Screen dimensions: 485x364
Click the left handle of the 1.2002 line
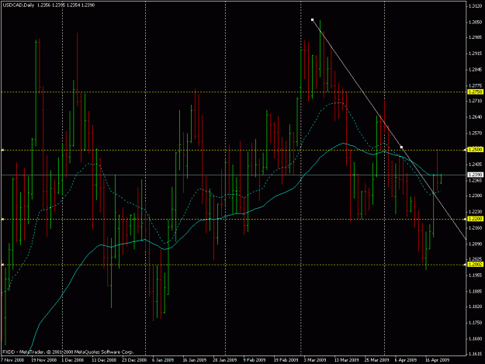click(x=2, y=265)
